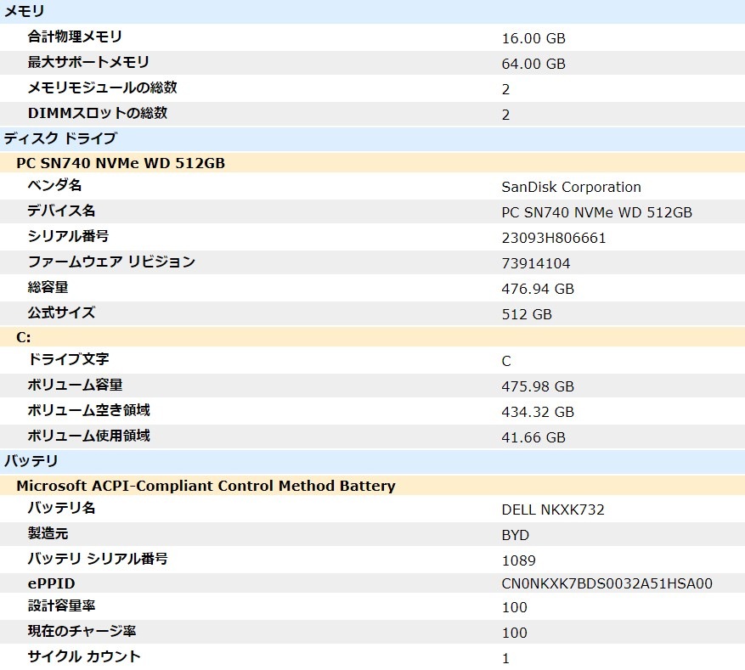Collapse the メモリ section header
Screen dimensions: 745x670
click(25, 11)
